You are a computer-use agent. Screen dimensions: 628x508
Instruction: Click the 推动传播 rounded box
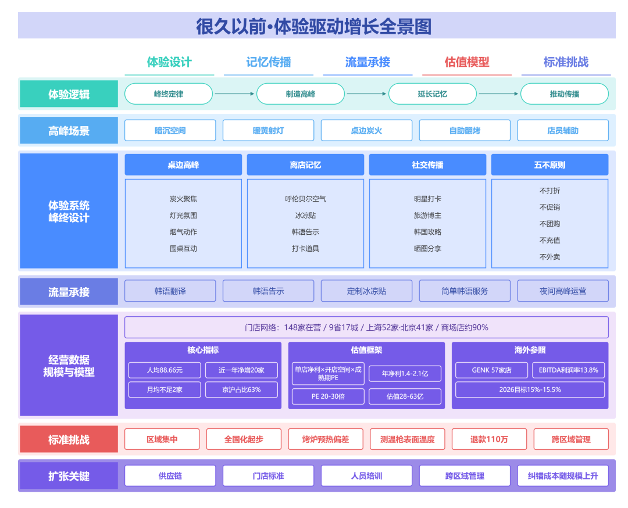[564, 94]
